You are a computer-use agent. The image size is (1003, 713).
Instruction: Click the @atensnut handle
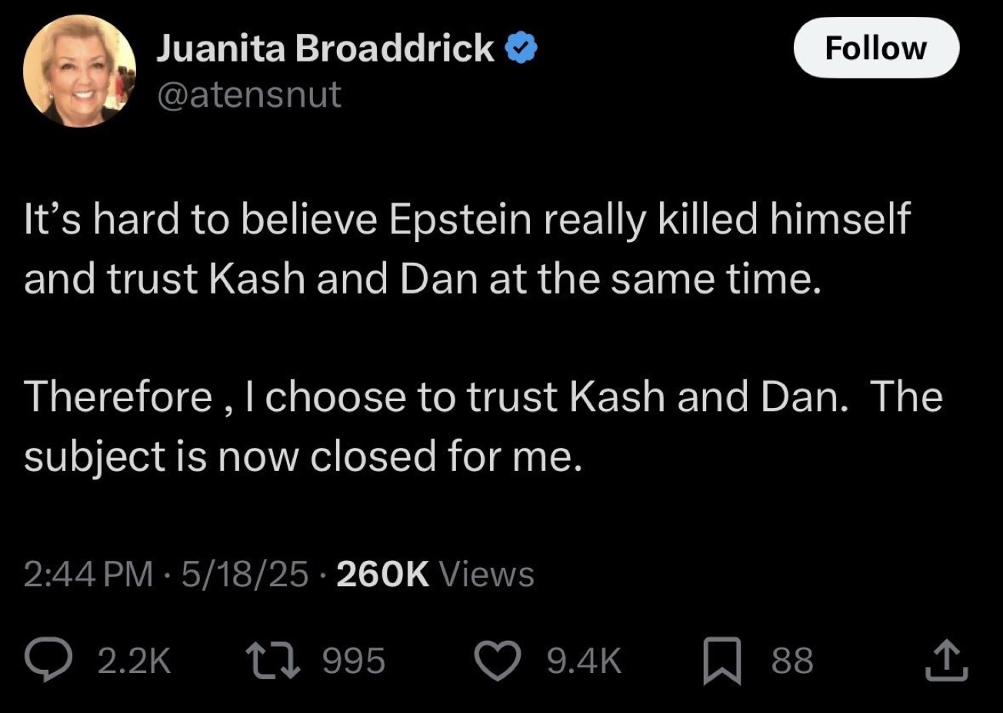248,95
